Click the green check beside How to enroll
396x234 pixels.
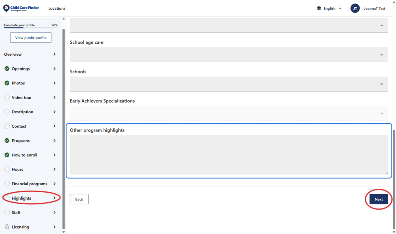(x=7, y=155)
